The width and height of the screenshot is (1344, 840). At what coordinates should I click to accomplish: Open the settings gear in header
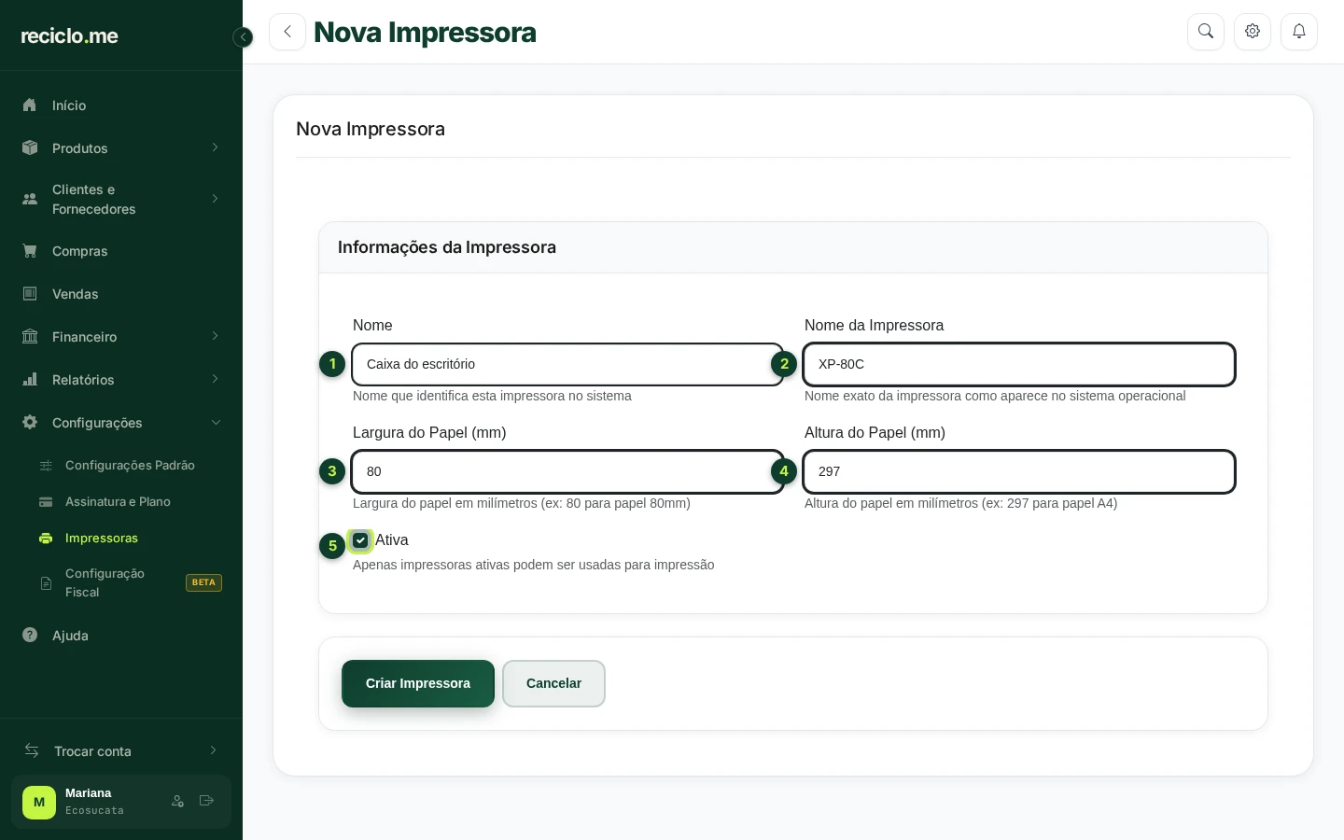(x=1253, y=32)
